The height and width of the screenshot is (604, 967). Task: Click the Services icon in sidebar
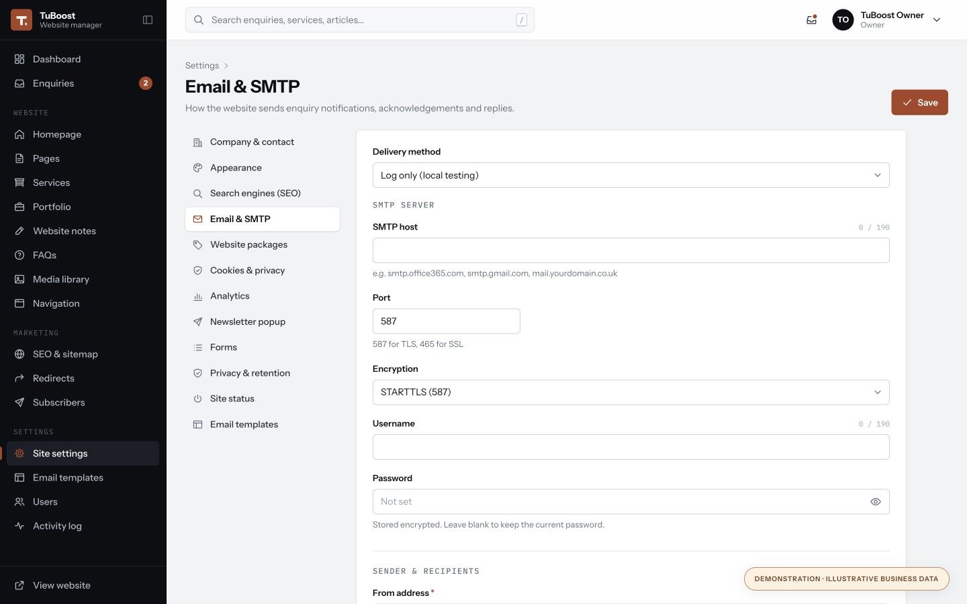[19, 183]
